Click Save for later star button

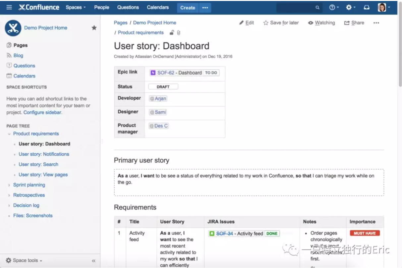coord(281,23)
